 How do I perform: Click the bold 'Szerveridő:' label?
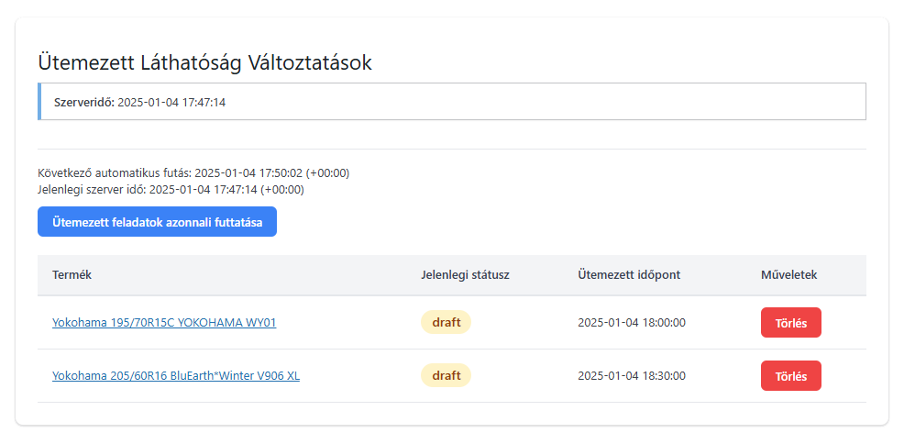click(x=84, y=103)
